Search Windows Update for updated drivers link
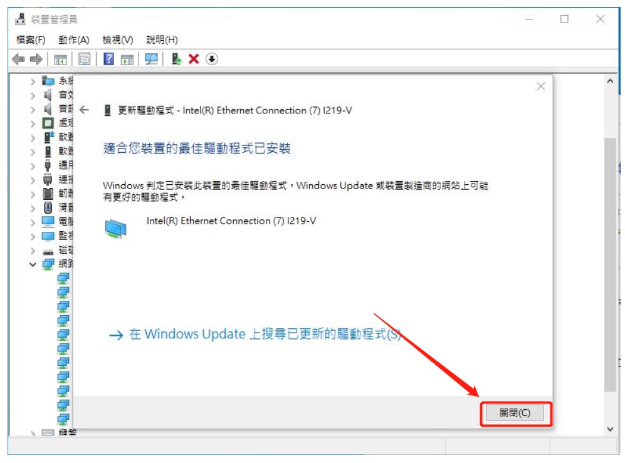 coord(255,334)
